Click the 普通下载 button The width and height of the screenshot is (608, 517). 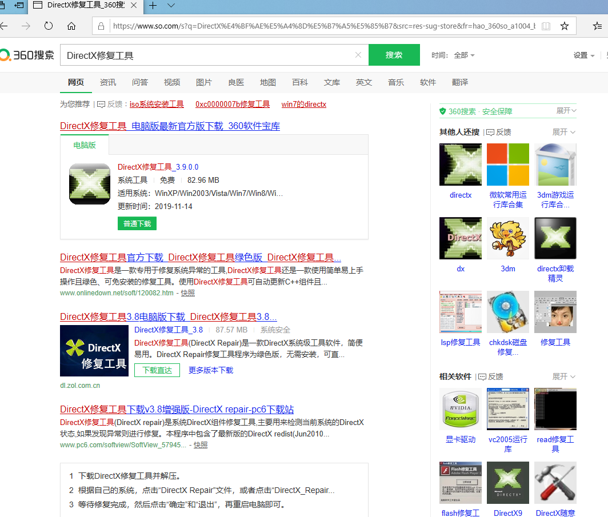137,224
